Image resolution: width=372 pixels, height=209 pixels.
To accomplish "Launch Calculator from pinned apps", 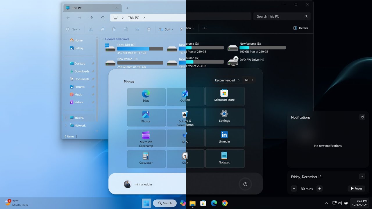I will click(x=146, y=159).
